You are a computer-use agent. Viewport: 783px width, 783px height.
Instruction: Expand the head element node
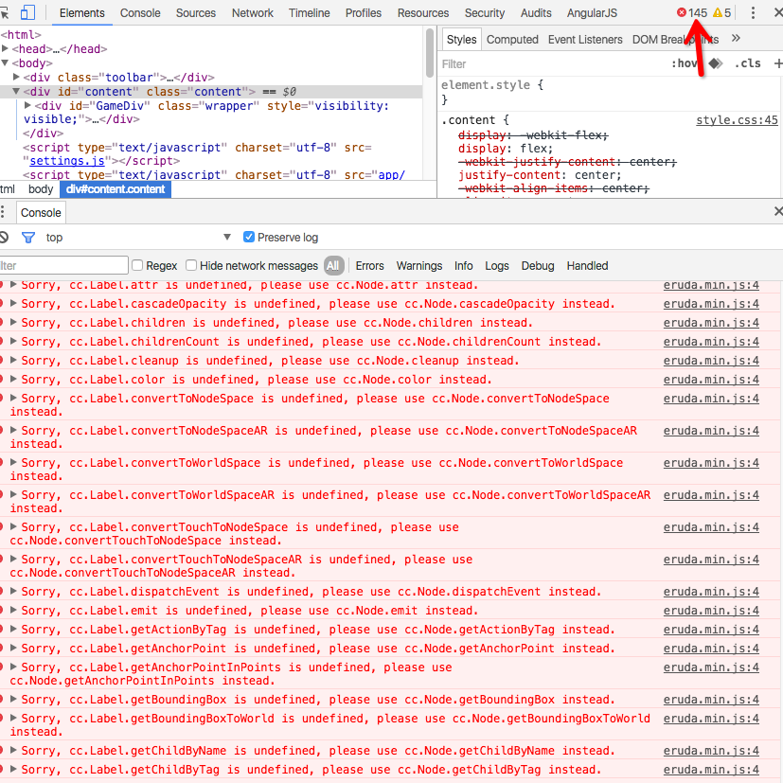[x=6, y=48]
